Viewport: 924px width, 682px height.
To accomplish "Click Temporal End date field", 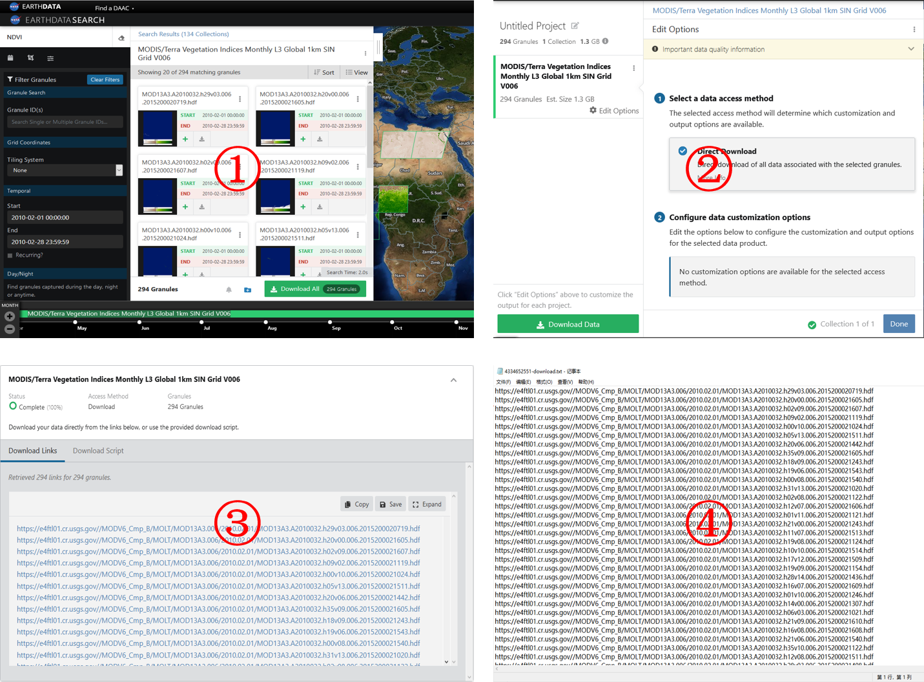I will click(65, 242).
